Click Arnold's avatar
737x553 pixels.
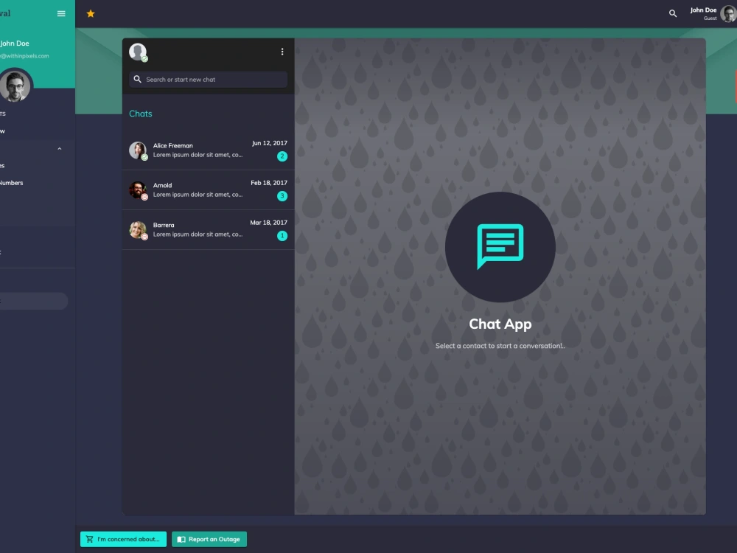coord(138,190)
